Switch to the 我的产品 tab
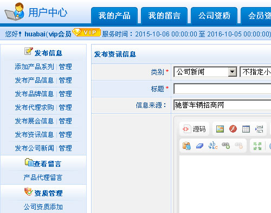The image size is (271, 213). [114, 15]
